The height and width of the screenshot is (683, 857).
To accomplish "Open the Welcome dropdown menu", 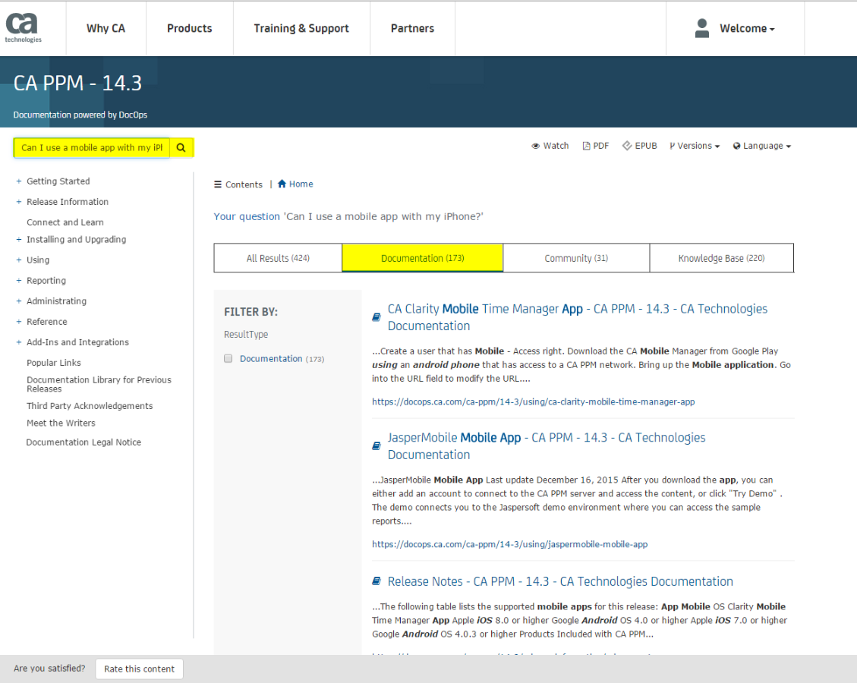I will click(747, 28).
